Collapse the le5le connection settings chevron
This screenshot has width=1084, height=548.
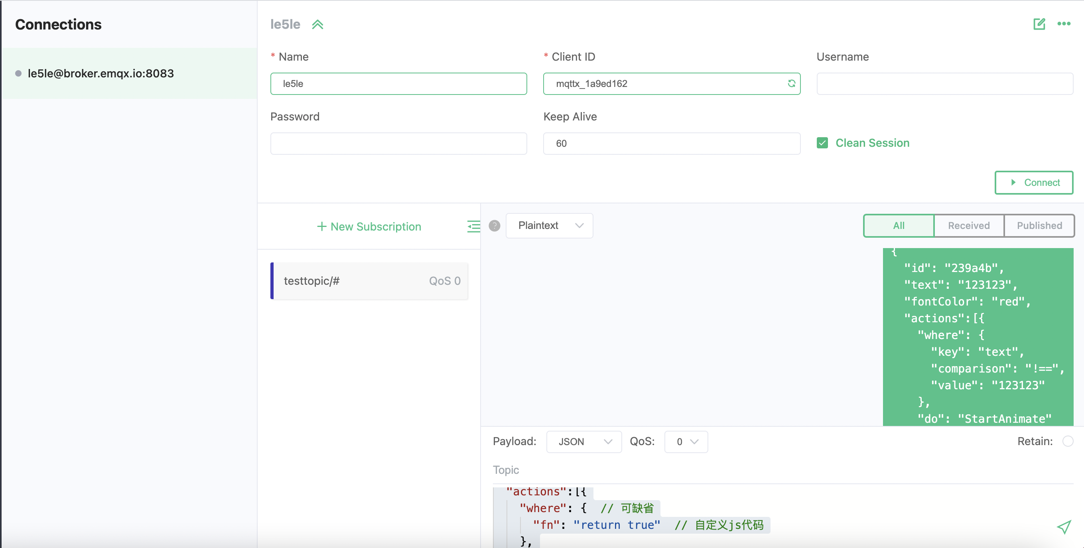318,24
